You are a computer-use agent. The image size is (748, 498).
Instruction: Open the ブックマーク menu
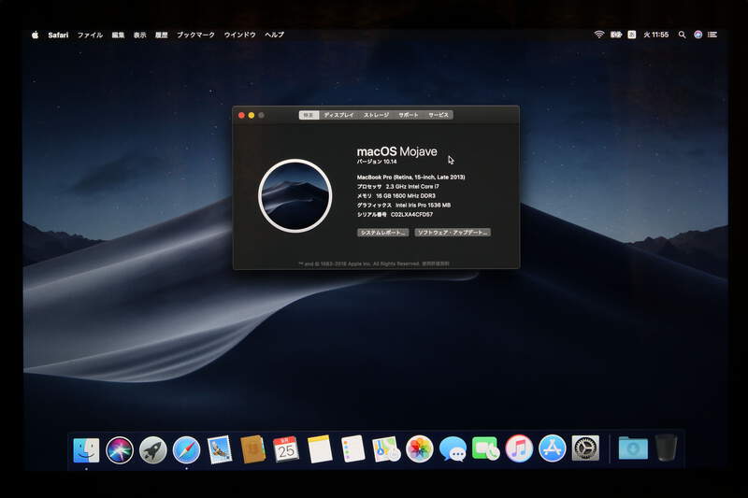coord(195,35)
